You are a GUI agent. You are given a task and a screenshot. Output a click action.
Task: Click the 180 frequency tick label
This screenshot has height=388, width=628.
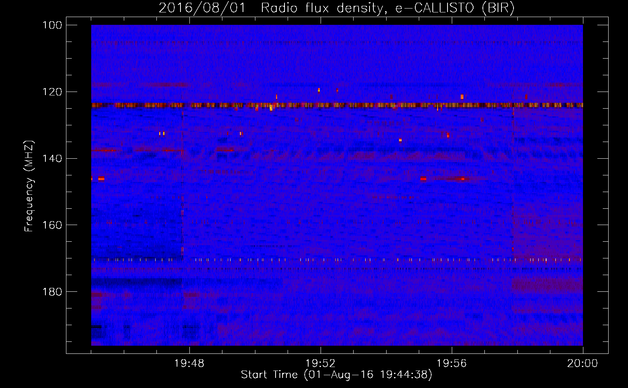pyautogui.click(x=52, y=292)
